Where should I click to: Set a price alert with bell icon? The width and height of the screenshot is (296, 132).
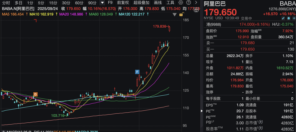289,18
